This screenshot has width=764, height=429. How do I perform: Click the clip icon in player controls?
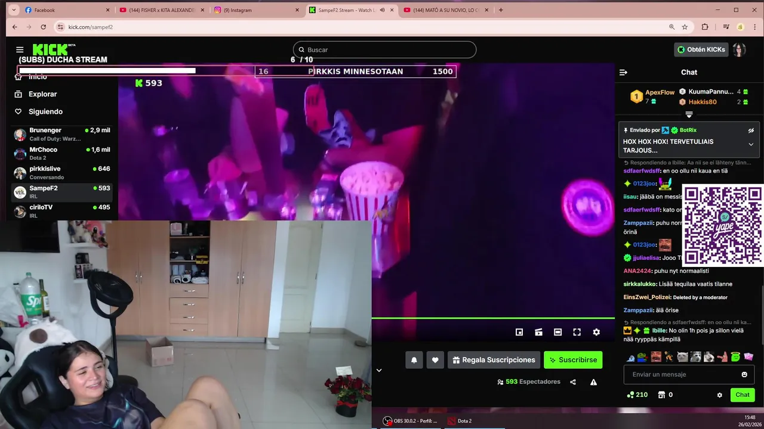(x=538, y=332)
